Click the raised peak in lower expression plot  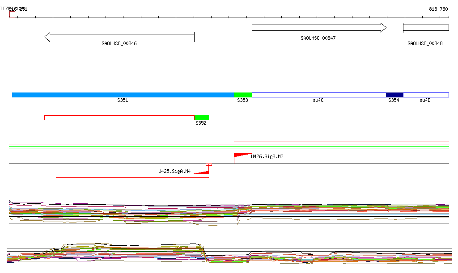(x=134, y=247)
